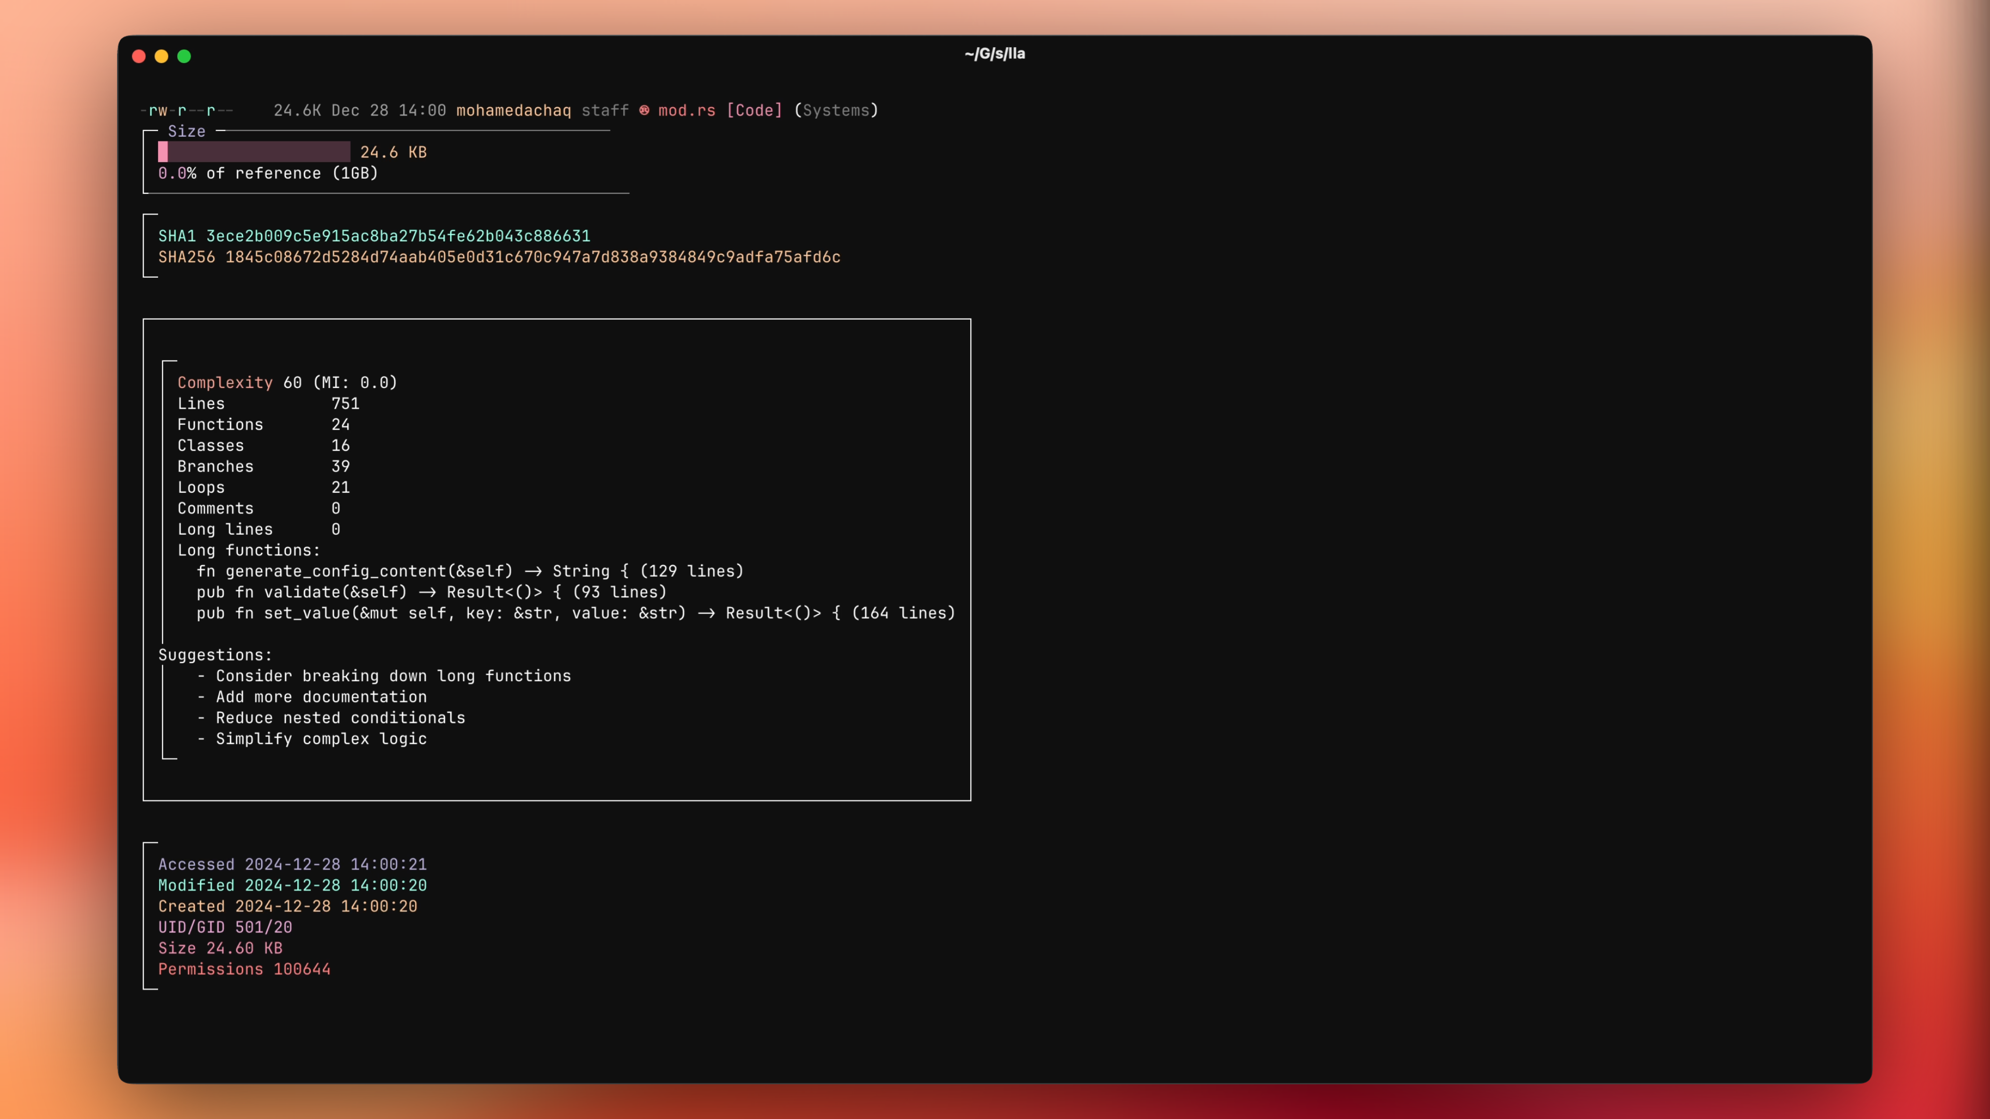Click the pink size progress bar
The height and width of the screenshot is (1119, 1990).
tap(254, 152)
